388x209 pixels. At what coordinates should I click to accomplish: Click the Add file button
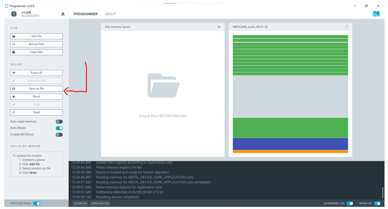[36, 36]
